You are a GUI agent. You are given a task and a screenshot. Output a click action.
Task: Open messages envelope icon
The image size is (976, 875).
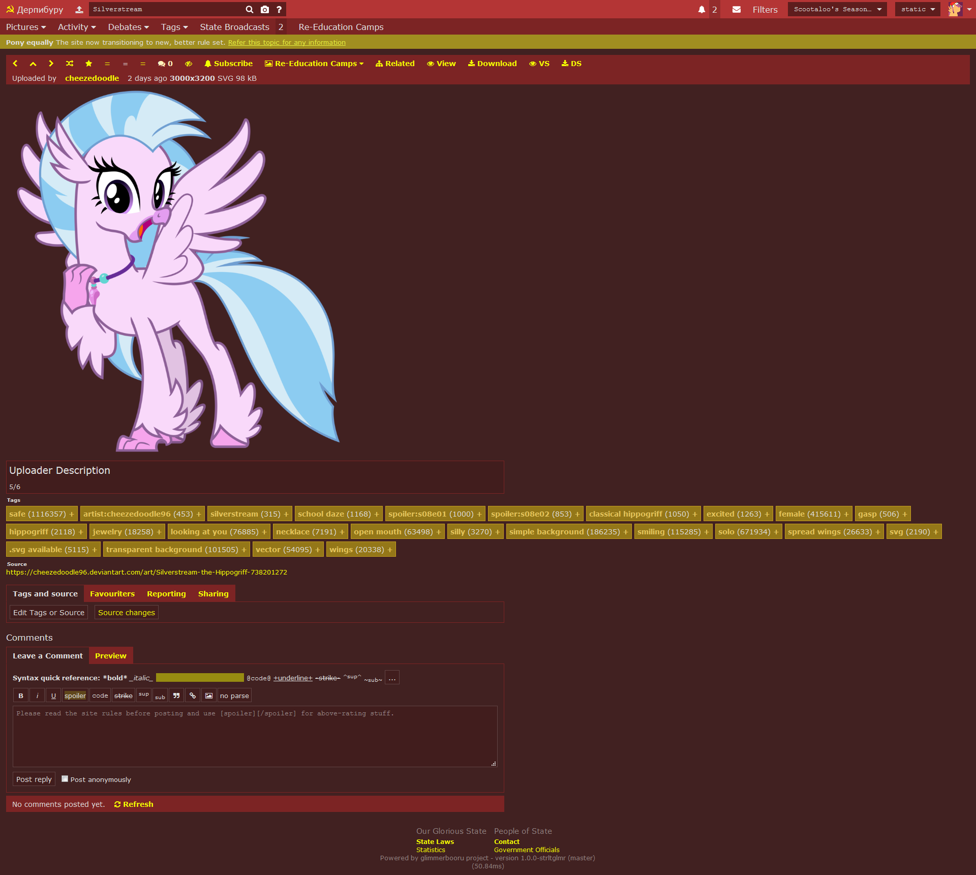pos(736,9)
